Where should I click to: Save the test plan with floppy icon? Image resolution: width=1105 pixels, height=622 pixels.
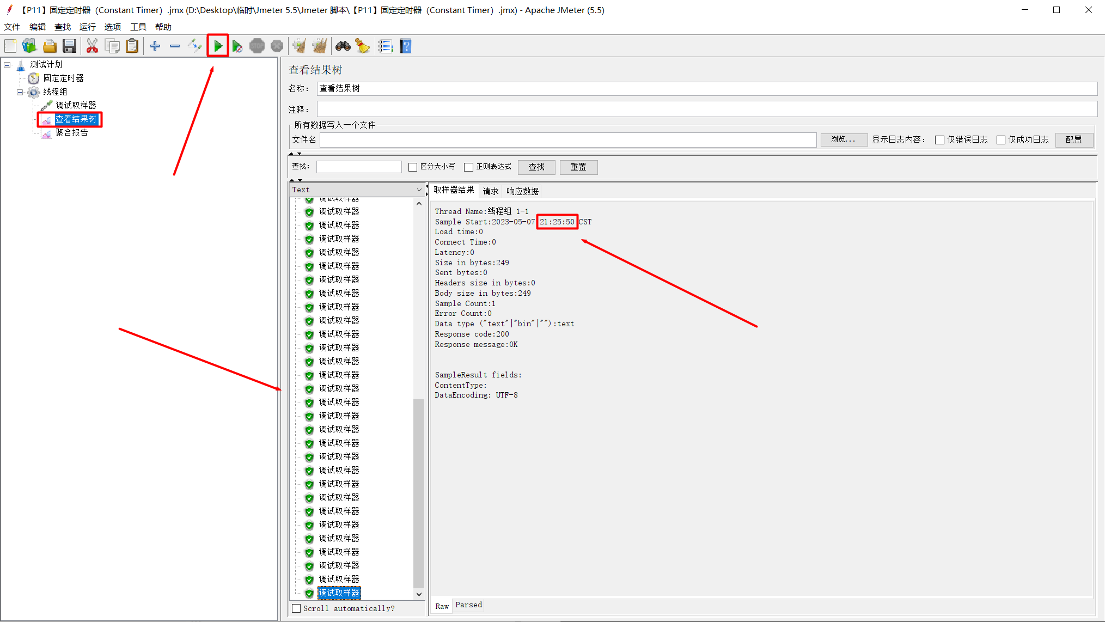coord(69,46)
